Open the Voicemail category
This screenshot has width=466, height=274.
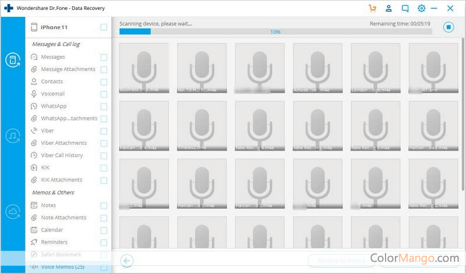click(x=52, y=94)
